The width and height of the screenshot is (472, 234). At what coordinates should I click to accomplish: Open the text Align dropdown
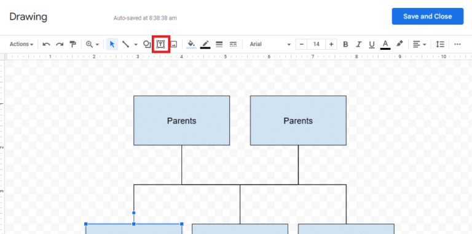click(419, 44)
